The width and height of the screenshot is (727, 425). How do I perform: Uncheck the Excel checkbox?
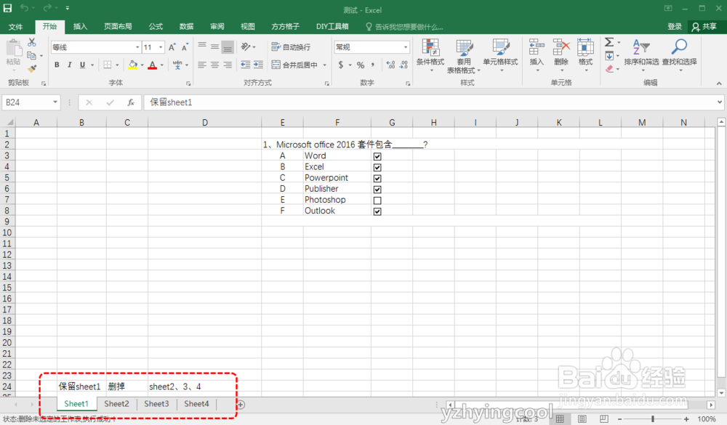[377, 167]
